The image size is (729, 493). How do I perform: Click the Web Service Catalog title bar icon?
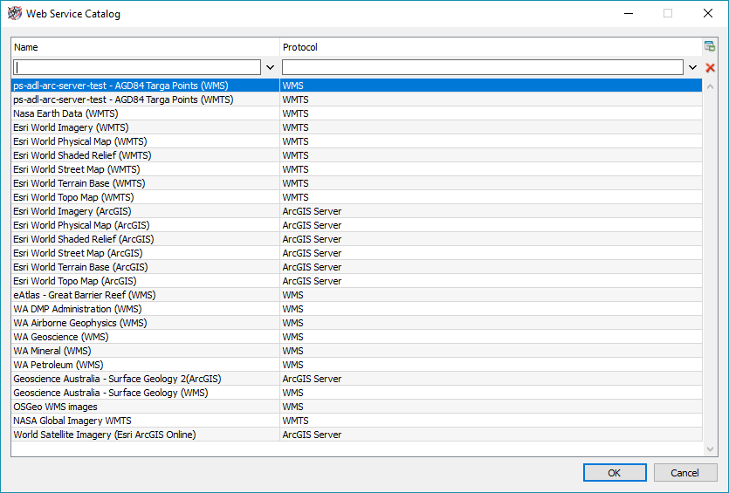[x=14, y=14]
